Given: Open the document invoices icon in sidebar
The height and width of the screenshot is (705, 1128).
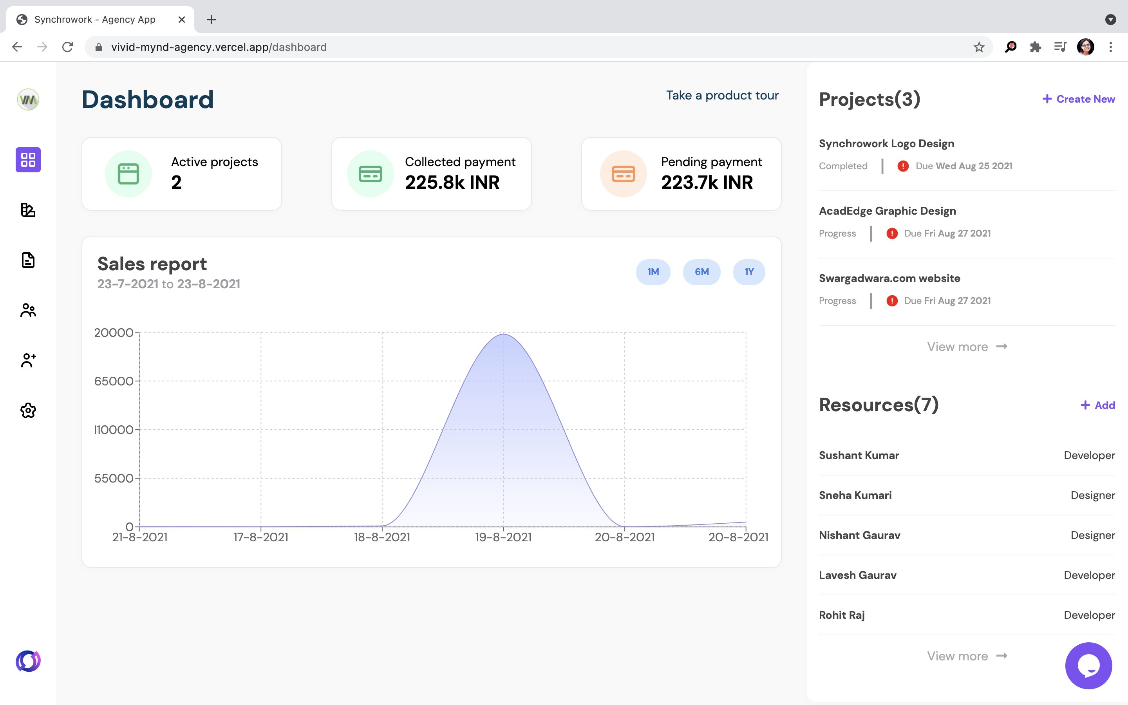Looking at the screenshot, I should tap(28, 260).
